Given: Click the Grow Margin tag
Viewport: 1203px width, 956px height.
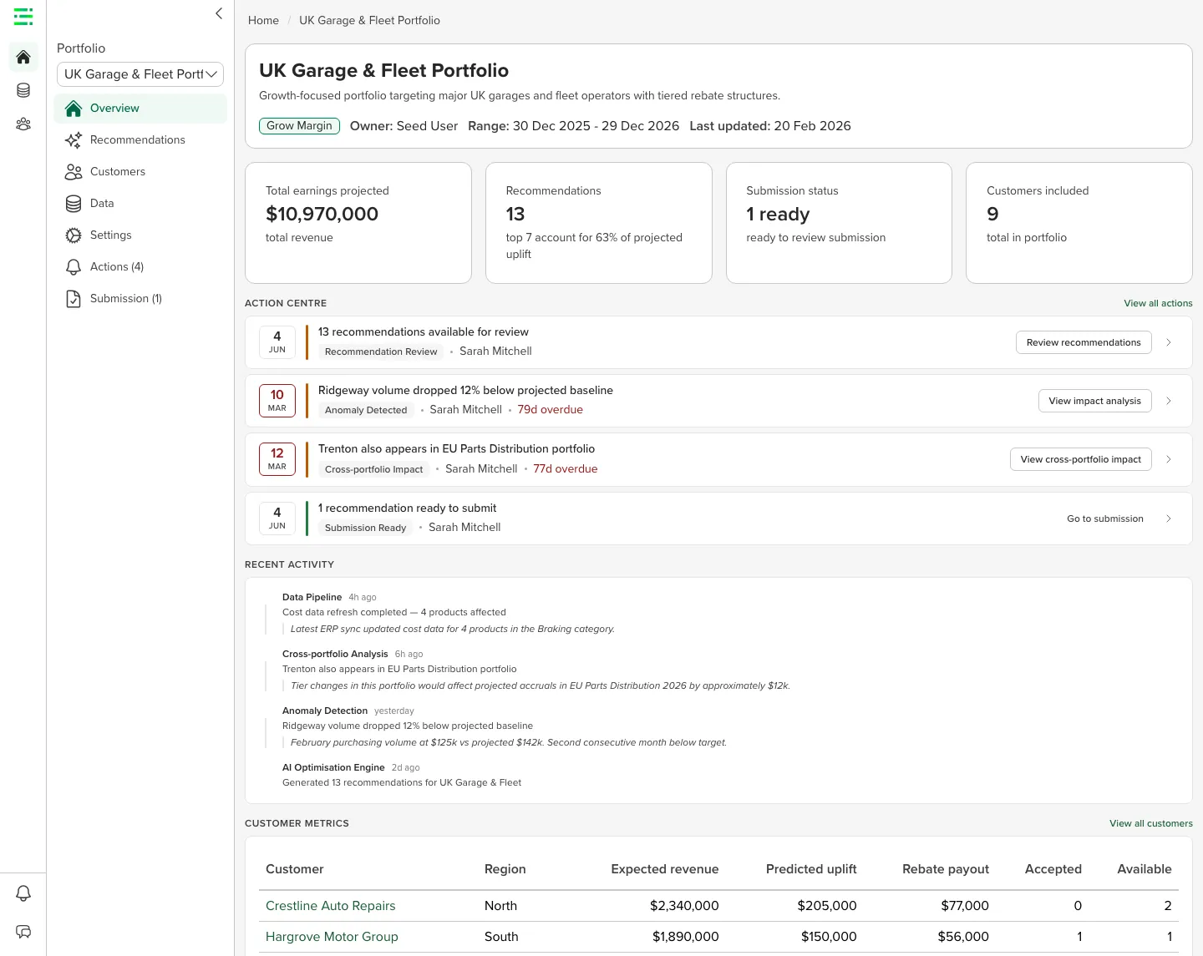Looking at the screenshot, I should [x=299, y=126].
